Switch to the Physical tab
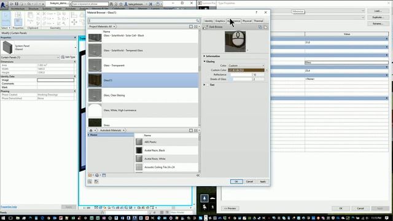Viewport: 393px width, 221px height. click(247, 21)
